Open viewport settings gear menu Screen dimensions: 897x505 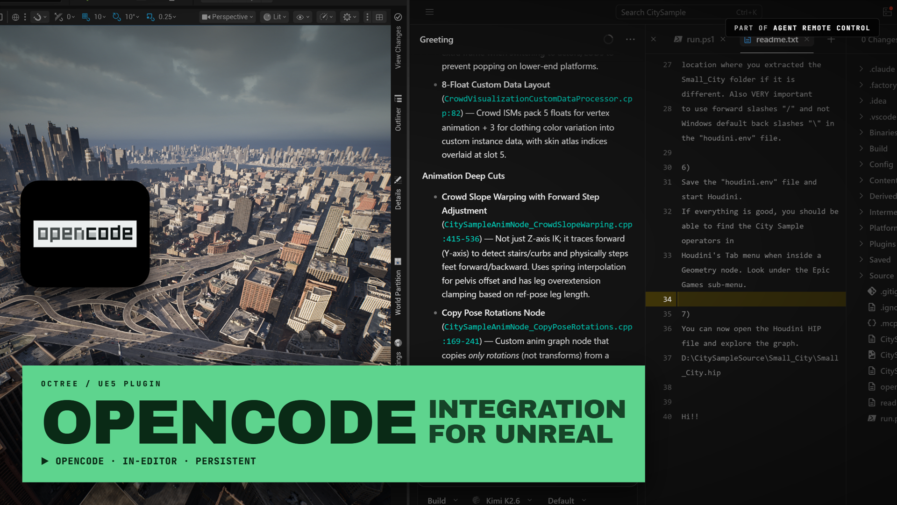point(349,17)
